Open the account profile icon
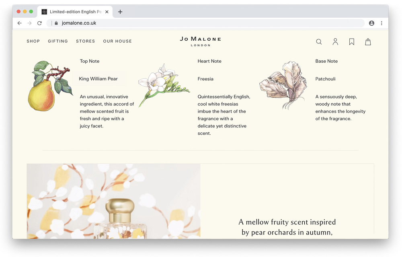The image size is (402, 257). [x=335, y=41]
